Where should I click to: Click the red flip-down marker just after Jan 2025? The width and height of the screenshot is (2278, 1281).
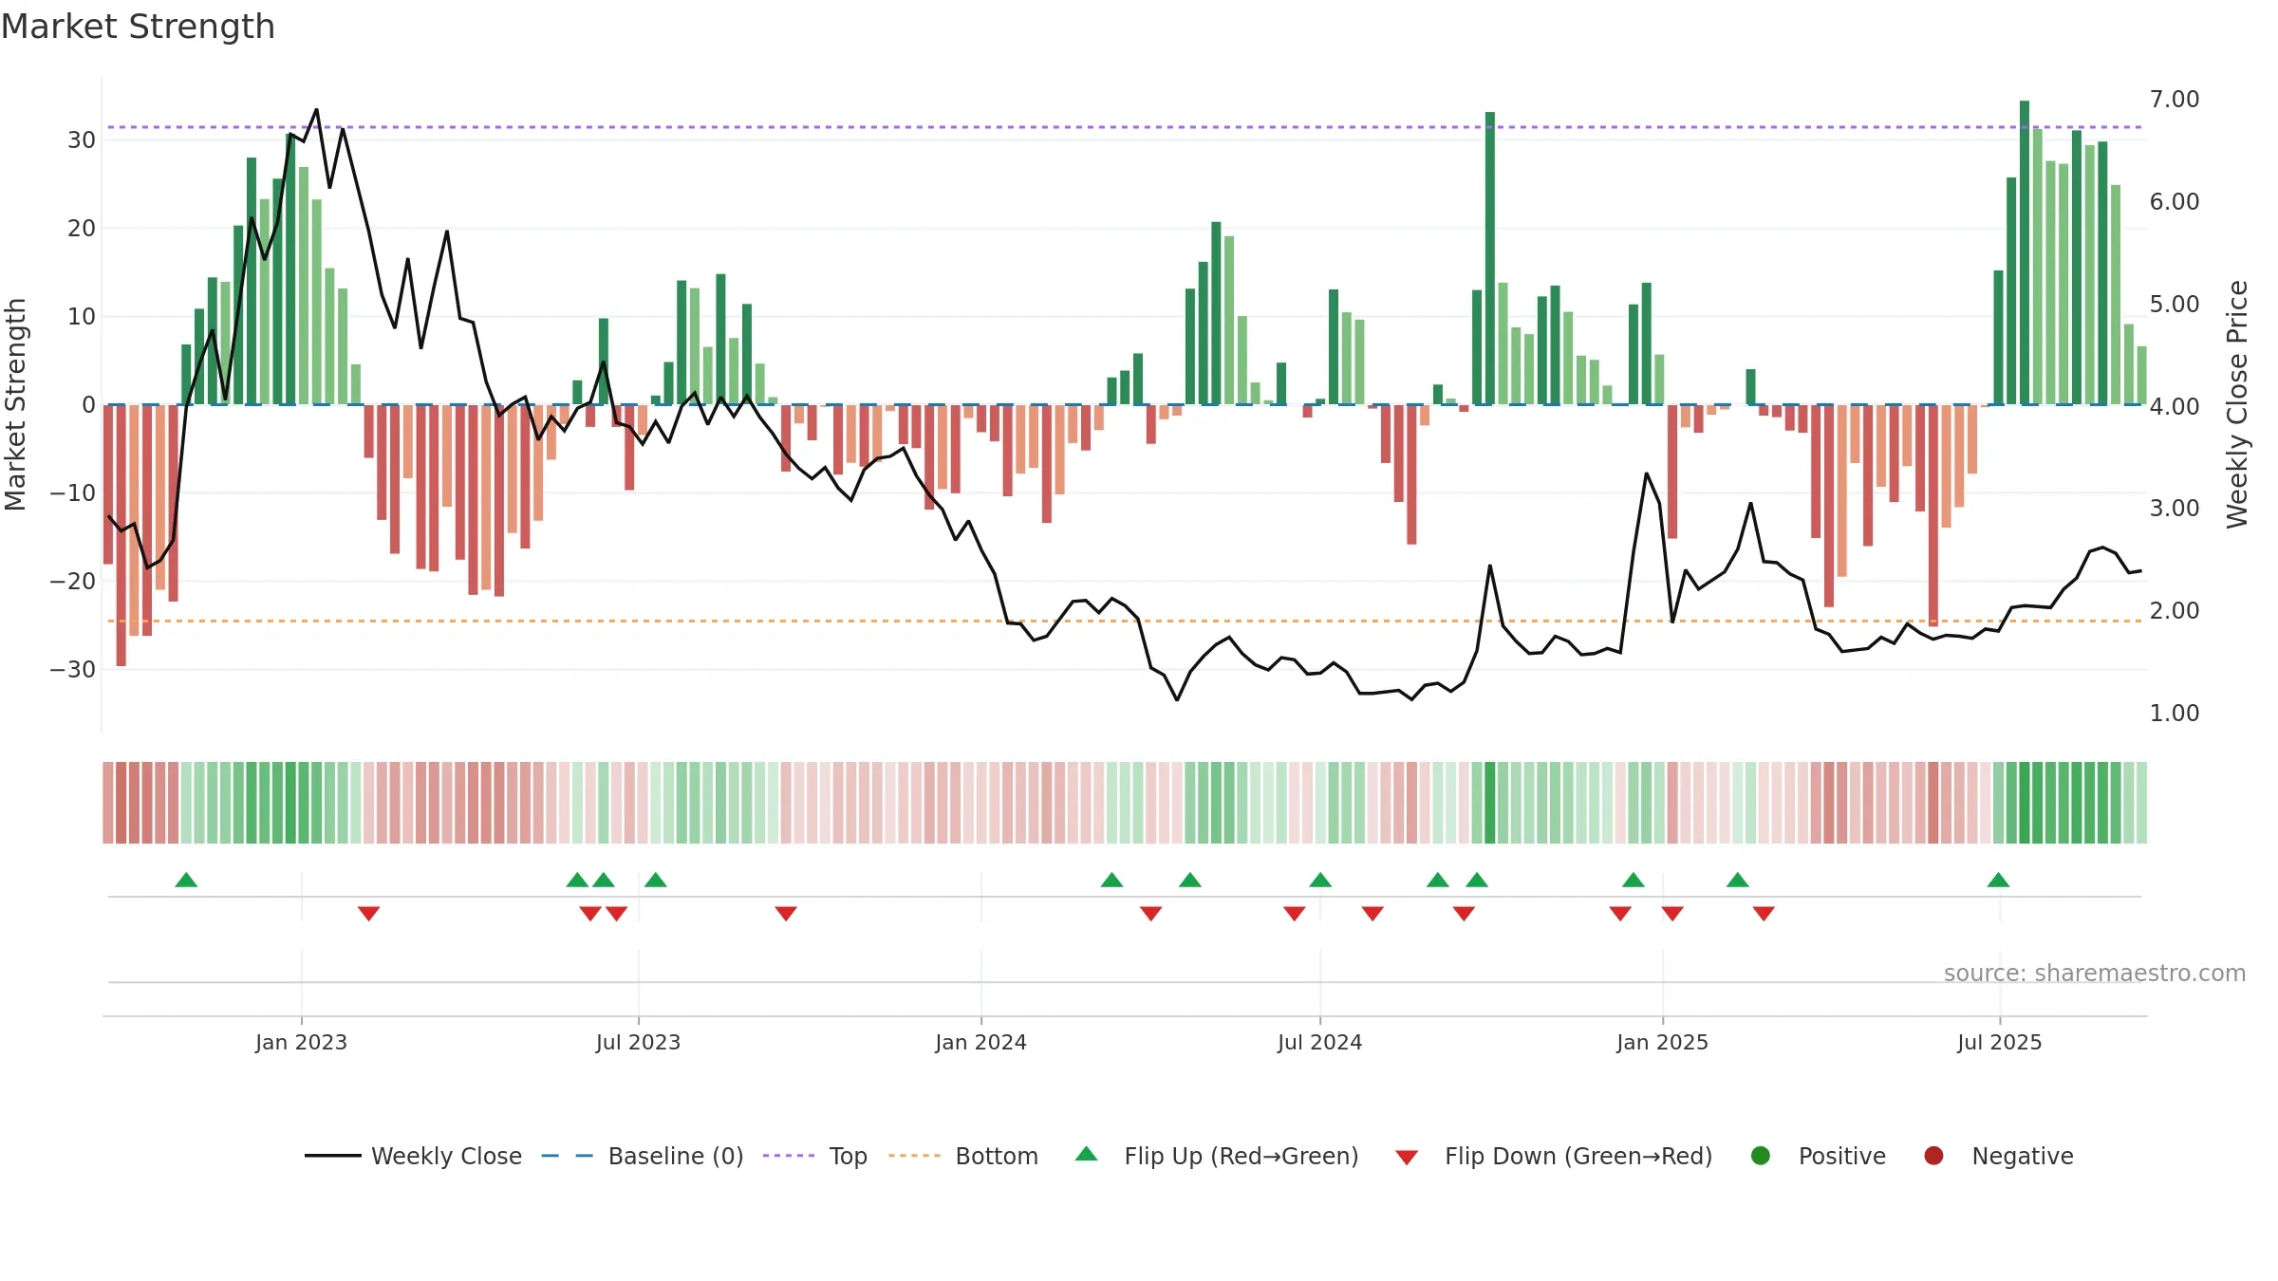pos(1672,914)
